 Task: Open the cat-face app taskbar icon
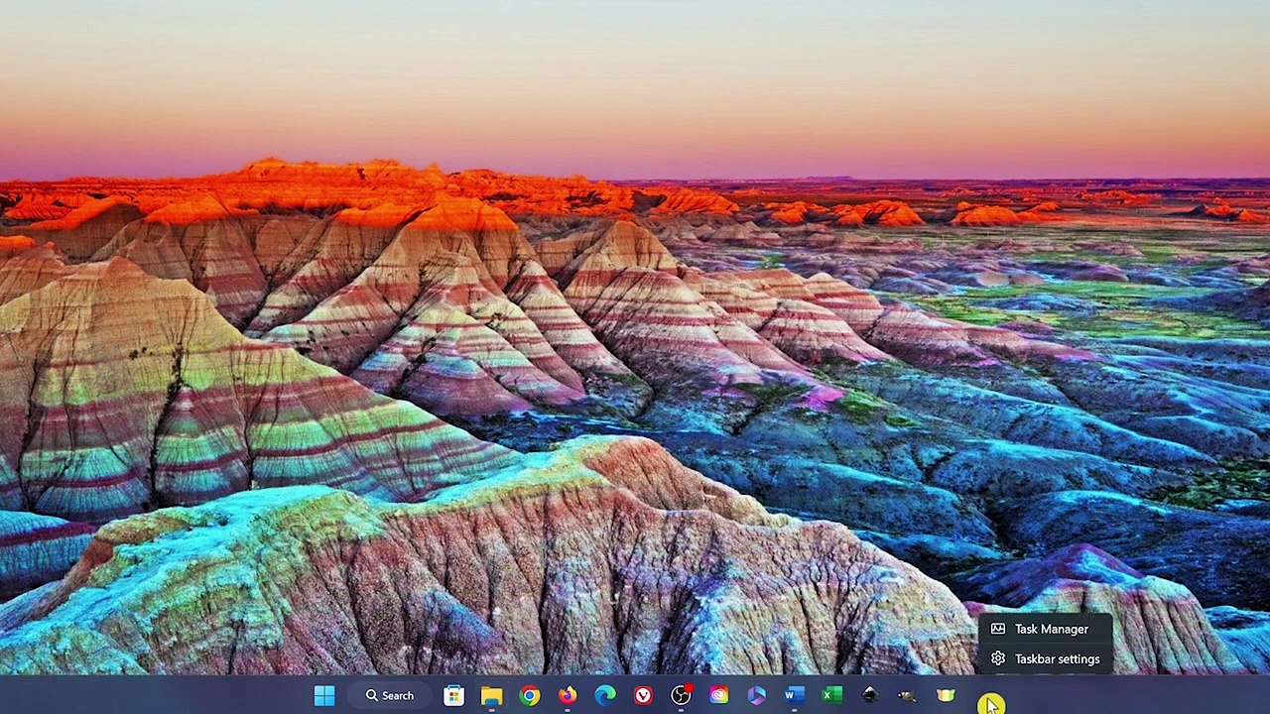click(946, 696)
